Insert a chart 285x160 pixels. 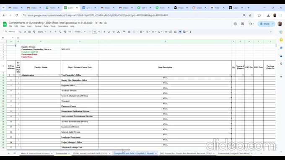click(x=175, y=32)
